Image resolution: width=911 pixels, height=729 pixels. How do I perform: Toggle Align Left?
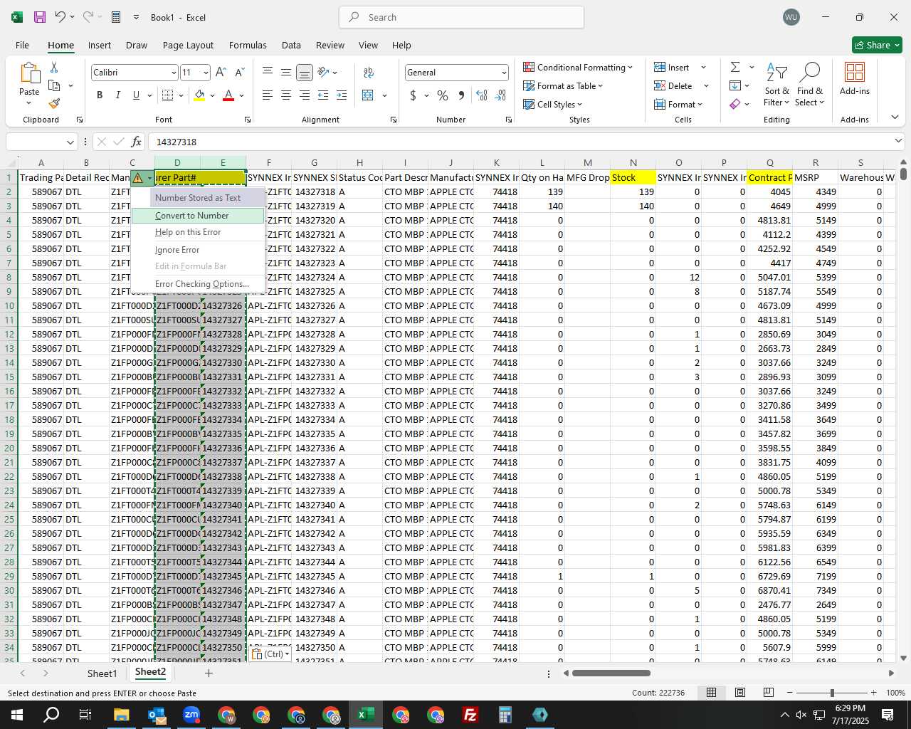(268, 95)
